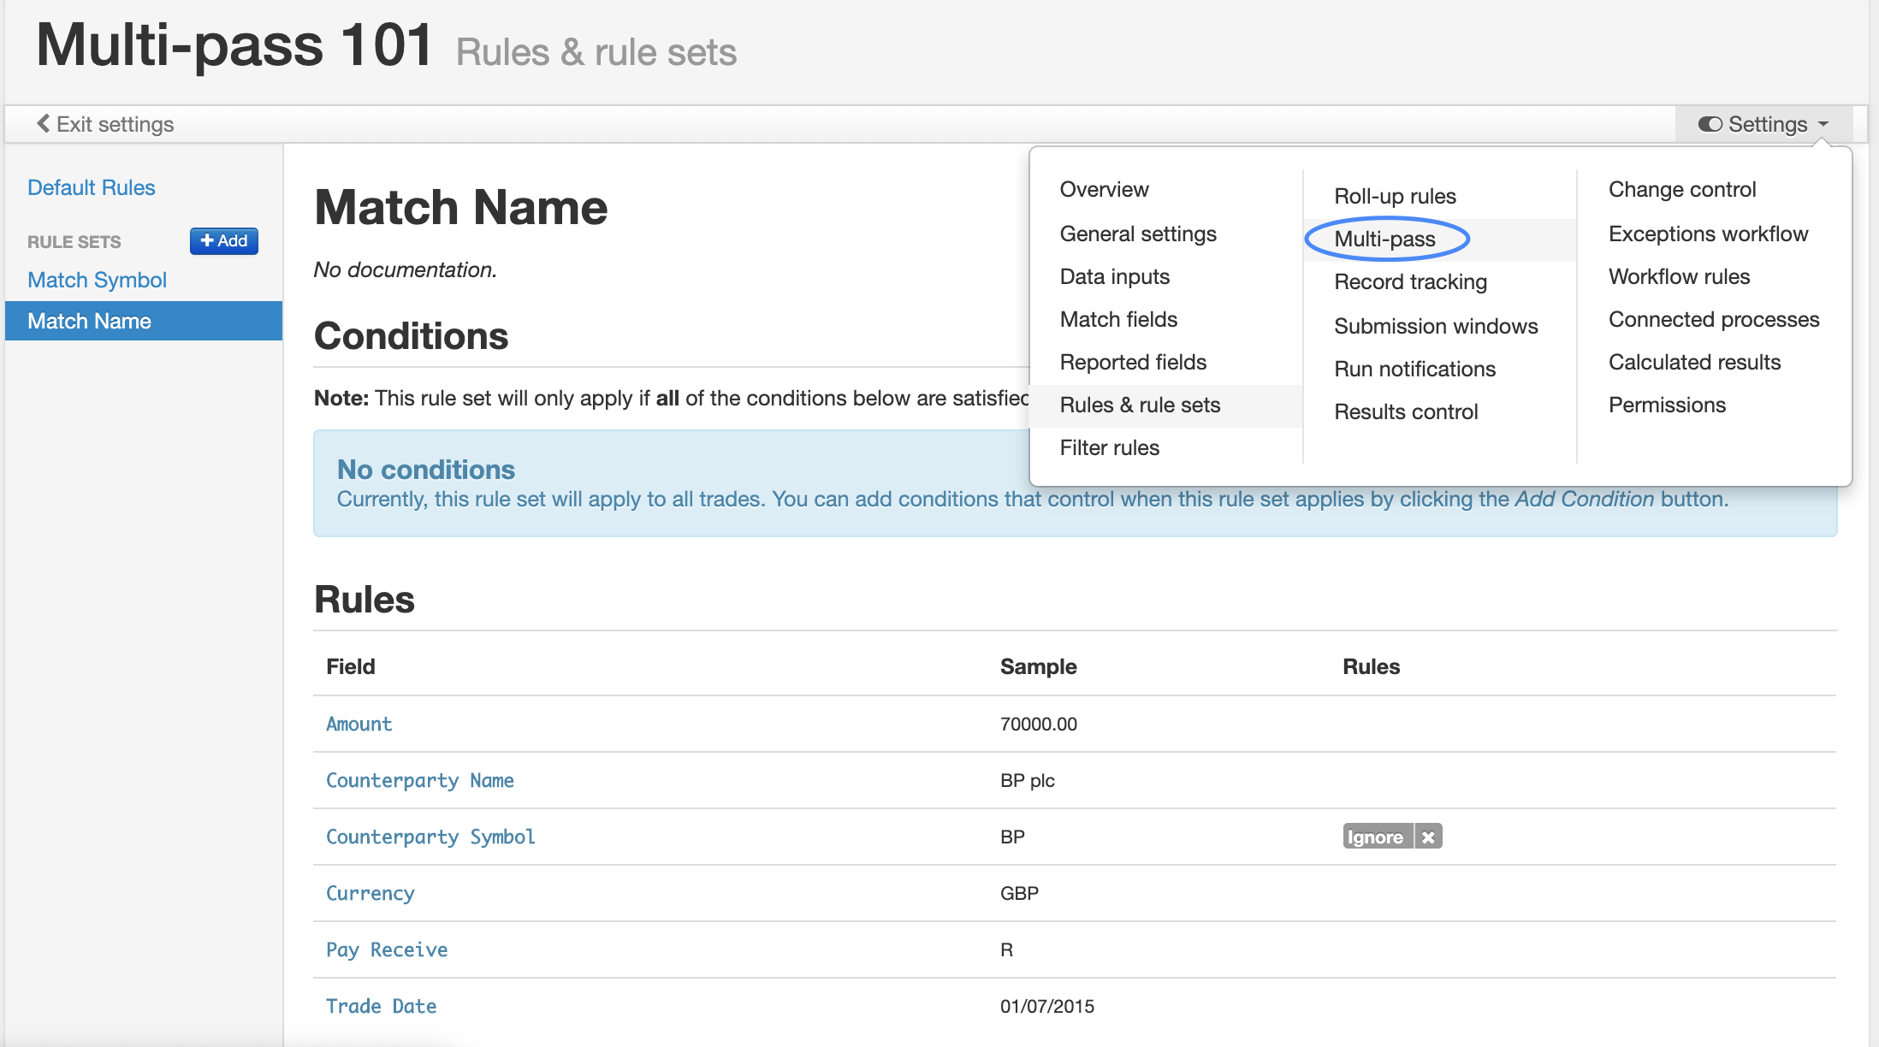The image size is (1879, 1047).
Task: Click the Field column header
Action: tap(350, 666)
